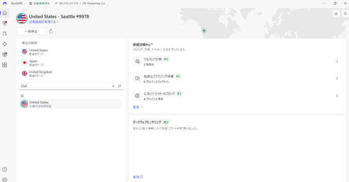Image resolution: width=349 pixels, height=182 pixels.
Task: Click the 0 ブロックしたウェブサイト text
Action: click(x=156, y=82)
